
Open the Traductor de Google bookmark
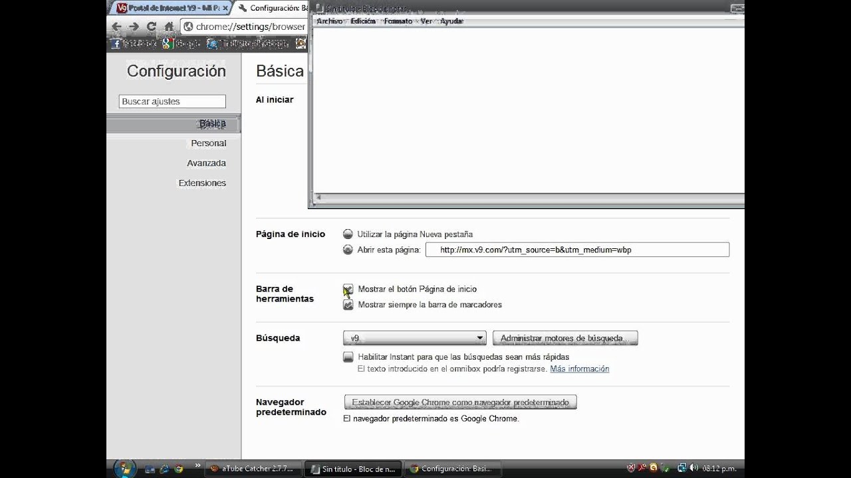248,44
